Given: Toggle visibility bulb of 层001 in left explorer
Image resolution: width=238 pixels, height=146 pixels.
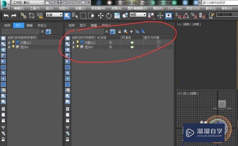Looking at the screenshot, I should 13,47.
